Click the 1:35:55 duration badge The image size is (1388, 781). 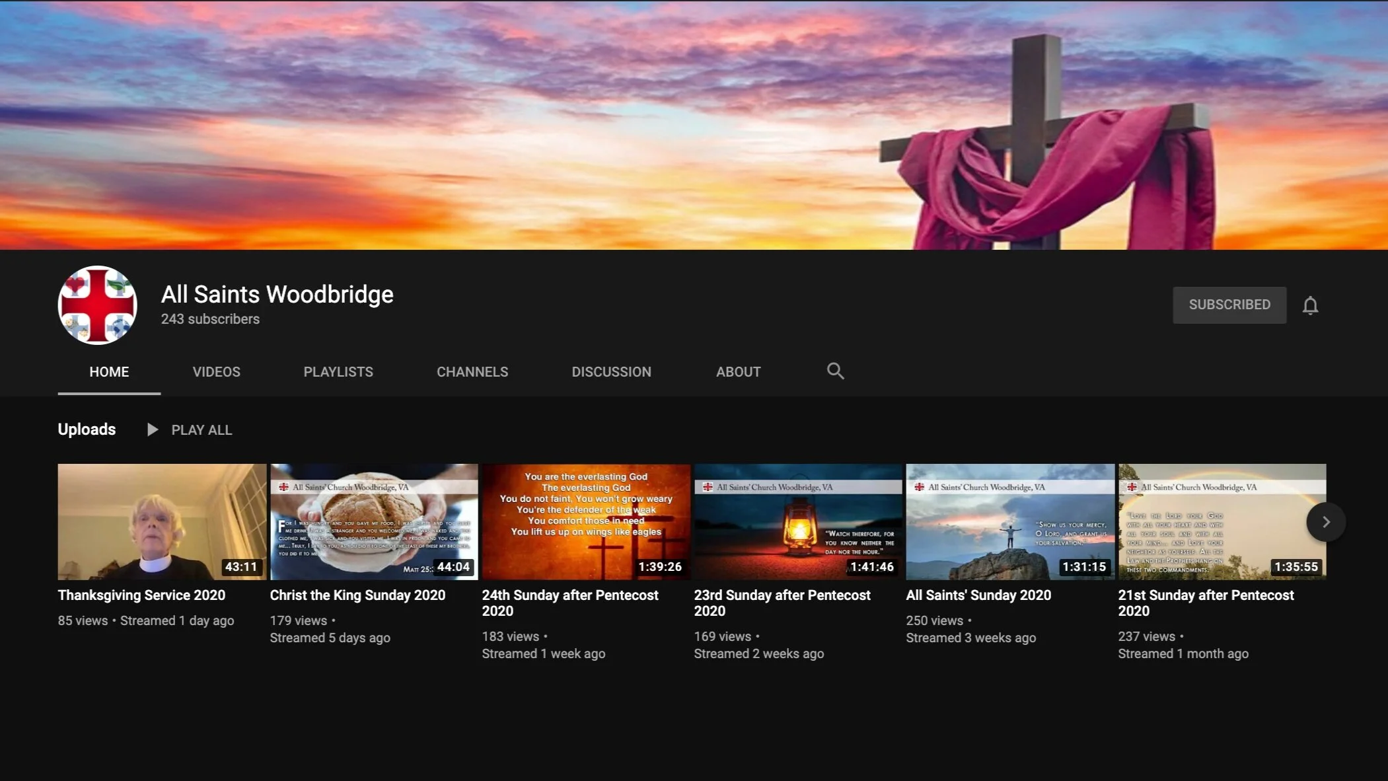point(1296,567)
